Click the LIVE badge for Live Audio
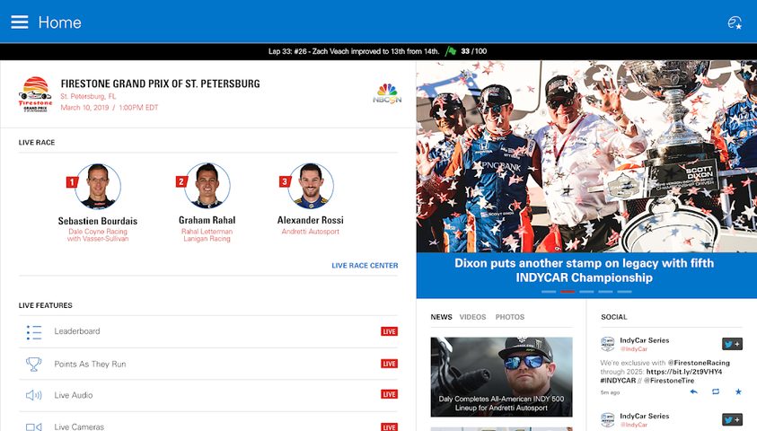Viewport: 757px width, 431px height. click(x=389, y=394)
